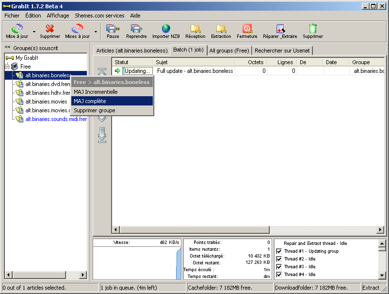This screenshot has height=294, width=389.
Task: Click batch list scroll right arrow
Action: click(380, 230)
